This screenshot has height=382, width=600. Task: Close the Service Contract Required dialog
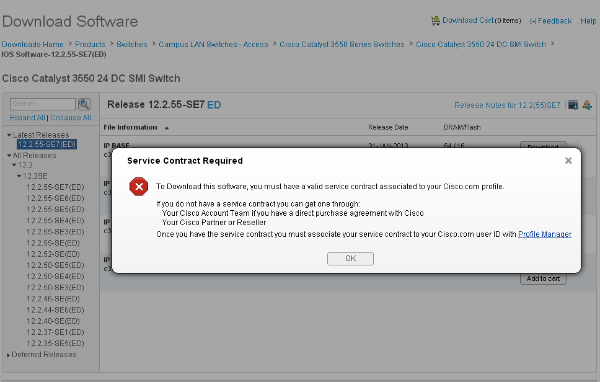(x=568, y=161)
